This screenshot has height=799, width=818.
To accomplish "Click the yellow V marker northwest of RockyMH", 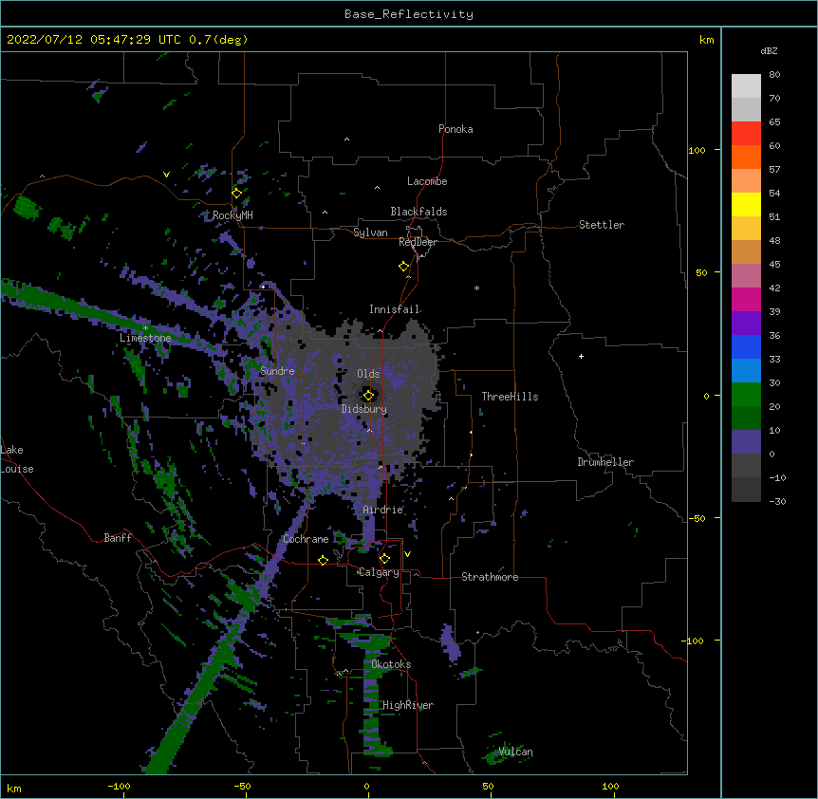I will pos(166,175).
